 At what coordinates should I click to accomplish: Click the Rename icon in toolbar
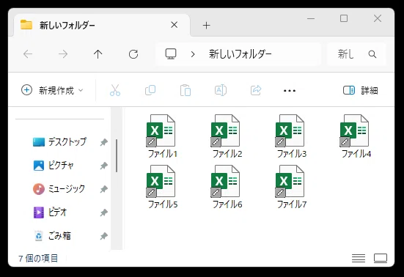pos(221,90)
